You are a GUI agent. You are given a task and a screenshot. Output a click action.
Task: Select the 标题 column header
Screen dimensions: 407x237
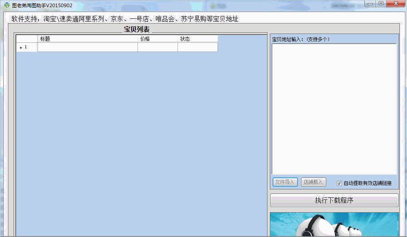pos(88,39)
